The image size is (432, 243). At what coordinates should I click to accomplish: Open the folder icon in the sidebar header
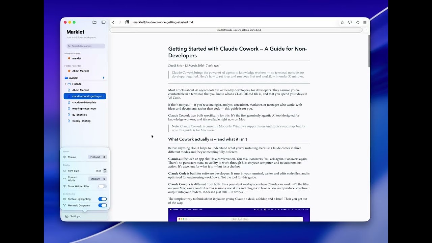tap(94, 22)
